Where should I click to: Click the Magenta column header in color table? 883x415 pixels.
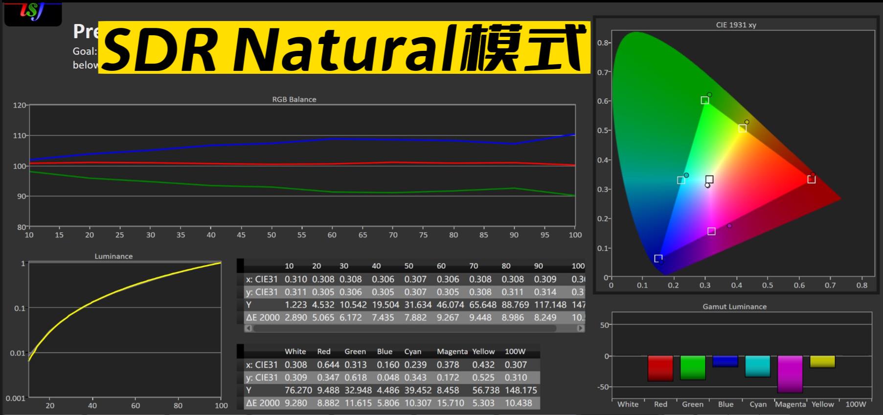click(x=452, y=351)
